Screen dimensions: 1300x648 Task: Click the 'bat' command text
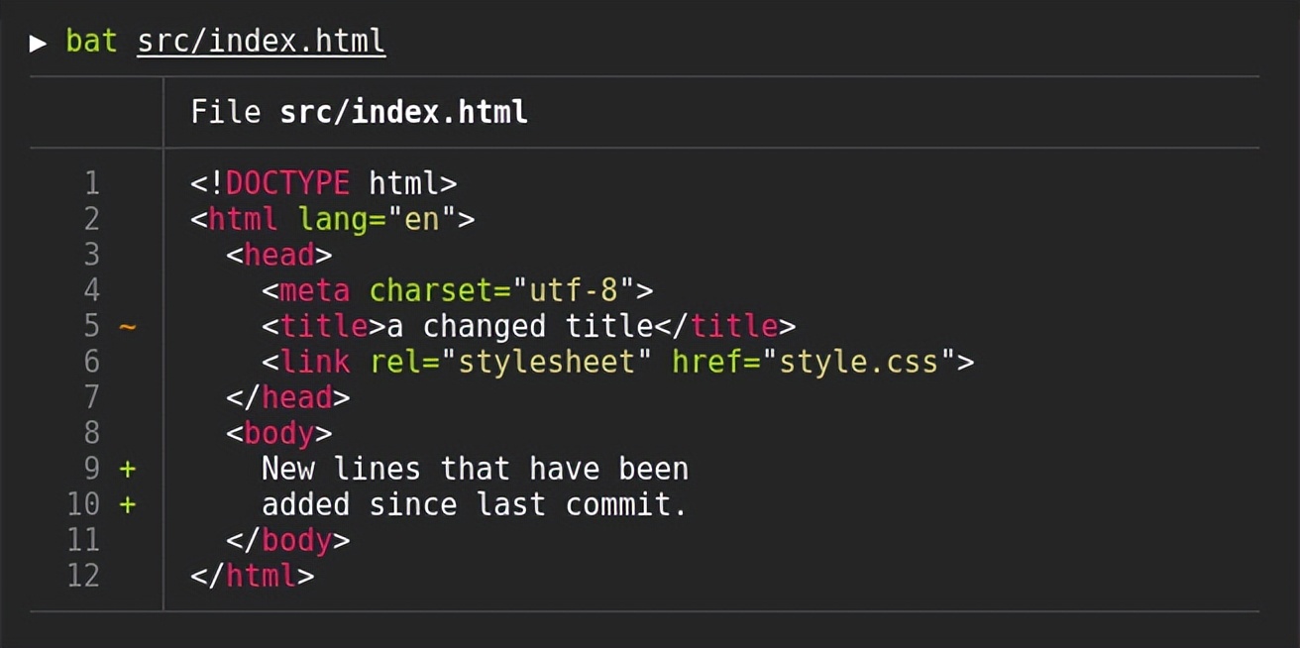[91, 42]
